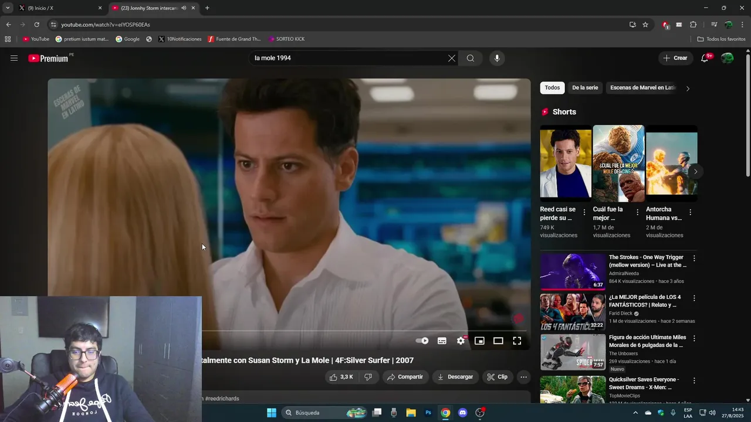Open the 10Notificaciones bookmark
Screen dimensions: 751x422
180,39
